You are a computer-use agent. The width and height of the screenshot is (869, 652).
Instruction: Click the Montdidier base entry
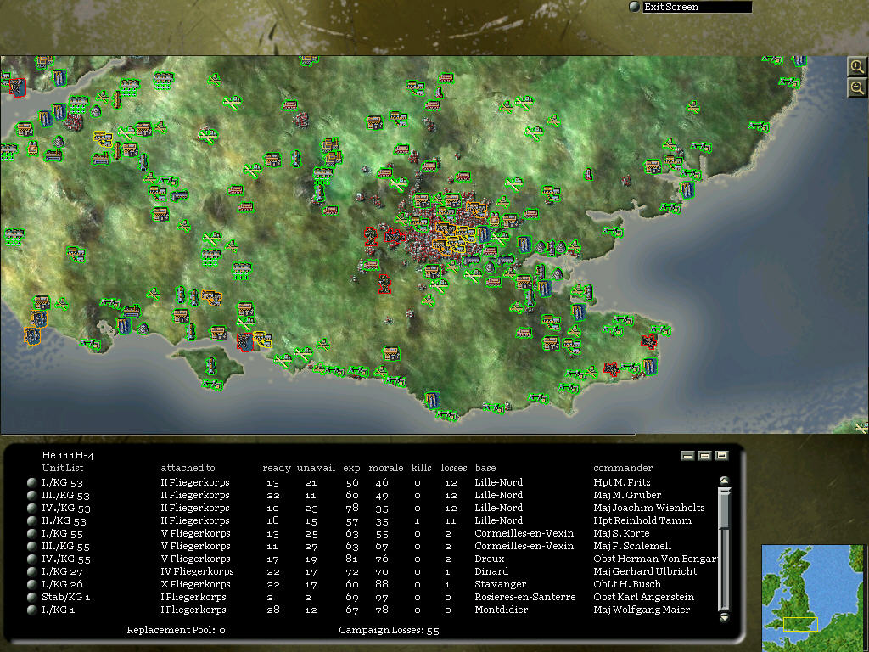coord(501,610)
